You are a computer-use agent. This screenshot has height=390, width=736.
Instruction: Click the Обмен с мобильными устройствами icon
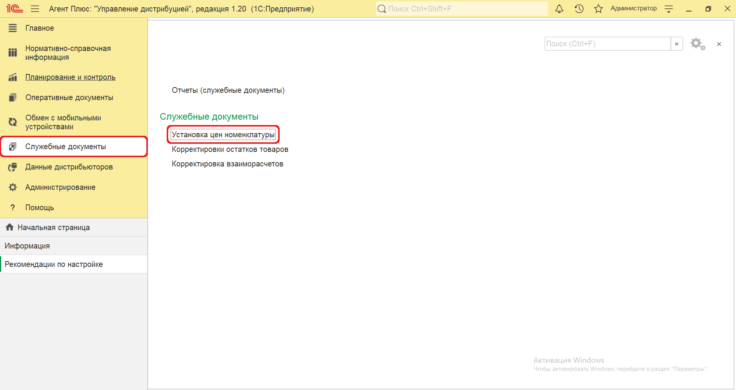pos(13,122)
